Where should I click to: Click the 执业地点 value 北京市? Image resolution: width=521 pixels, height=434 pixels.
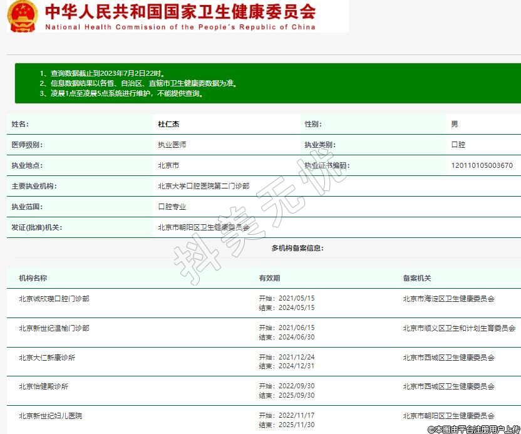pos(168,165)
